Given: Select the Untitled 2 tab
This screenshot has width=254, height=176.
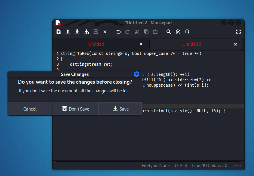Looking at the screenshot, I should click(192, 44).
